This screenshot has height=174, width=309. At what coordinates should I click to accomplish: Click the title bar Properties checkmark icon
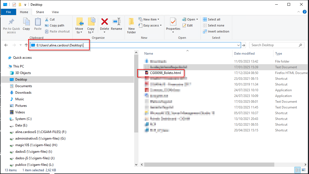click(x=14, y=5)
